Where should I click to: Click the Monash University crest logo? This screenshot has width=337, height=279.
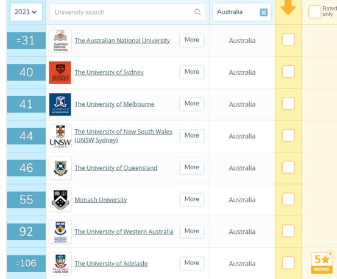click(60, 200)
